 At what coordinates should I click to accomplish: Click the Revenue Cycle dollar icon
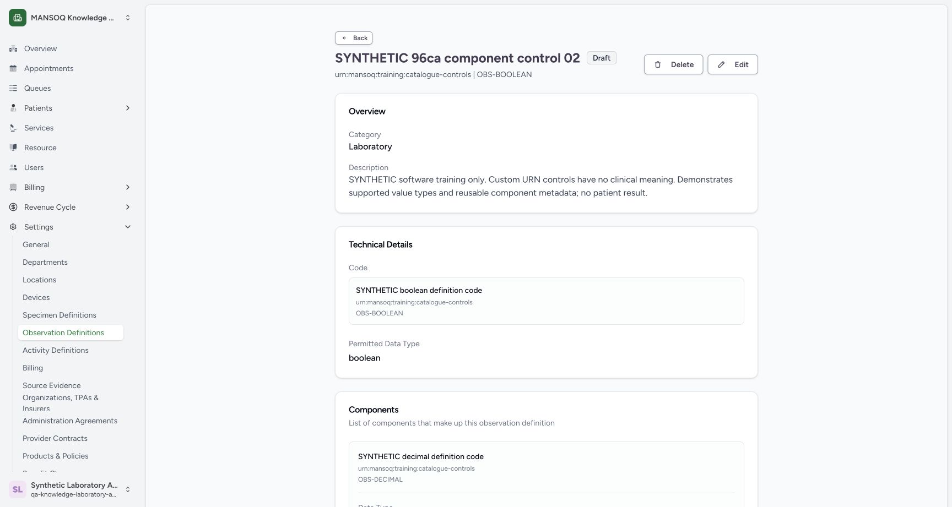coord(13,207)
